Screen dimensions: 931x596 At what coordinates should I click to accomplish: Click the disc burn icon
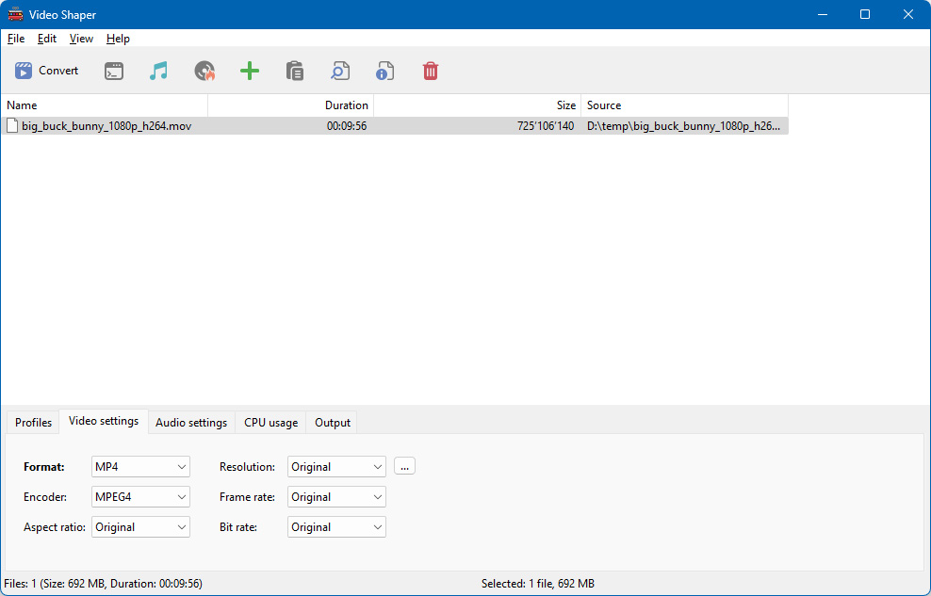(x=204, y=72)
